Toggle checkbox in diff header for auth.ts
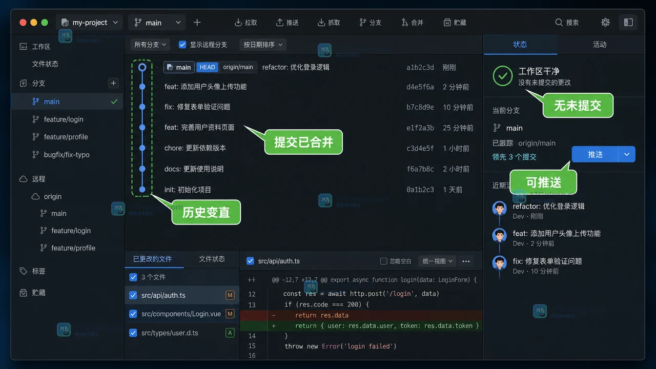This screenshot has height=369, width=656. pyautogui.click(x=250, y=261)
